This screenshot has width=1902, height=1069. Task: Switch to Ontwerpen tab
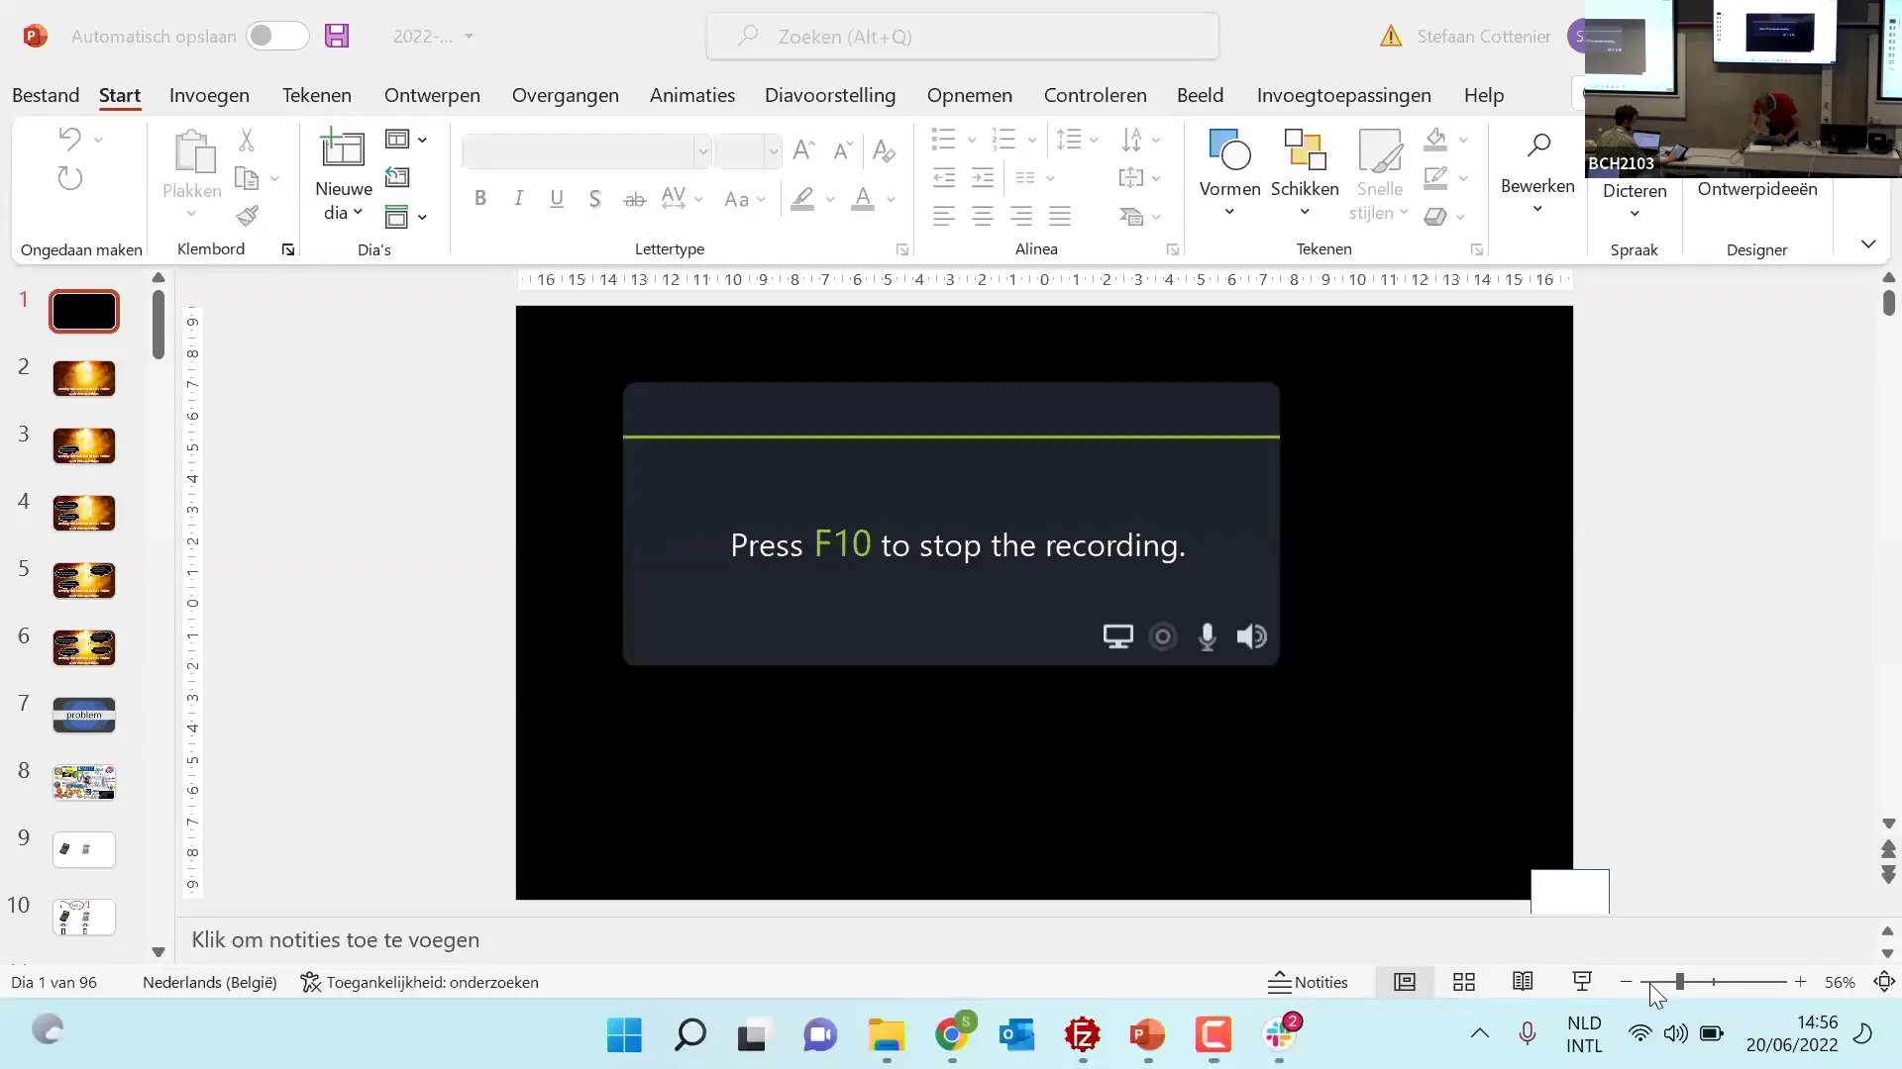432,95
